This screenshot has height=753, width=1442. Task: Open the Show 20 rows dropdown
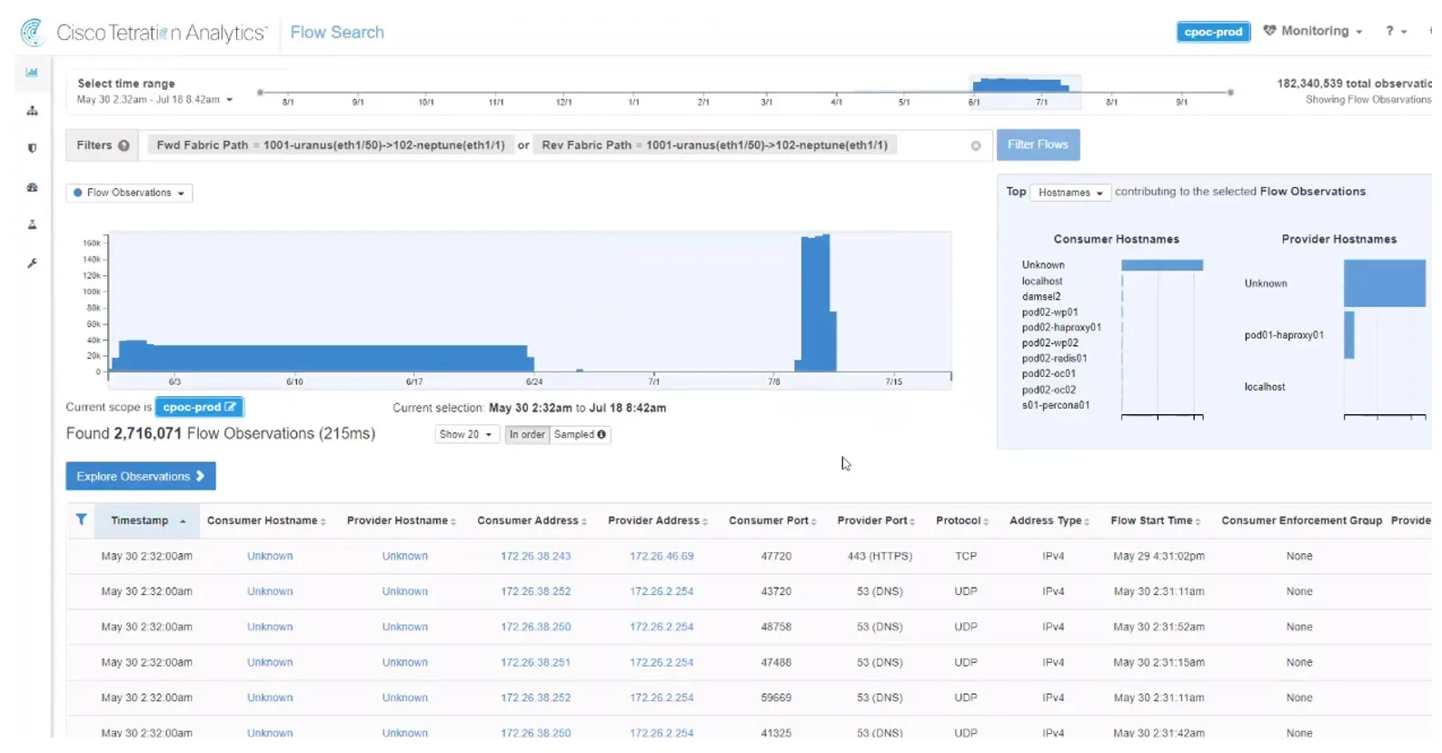tap(466, 435)
